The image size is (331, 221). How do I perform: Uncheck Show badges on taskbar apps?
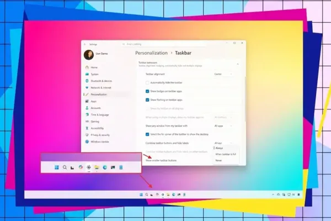[x=147, y=91]
